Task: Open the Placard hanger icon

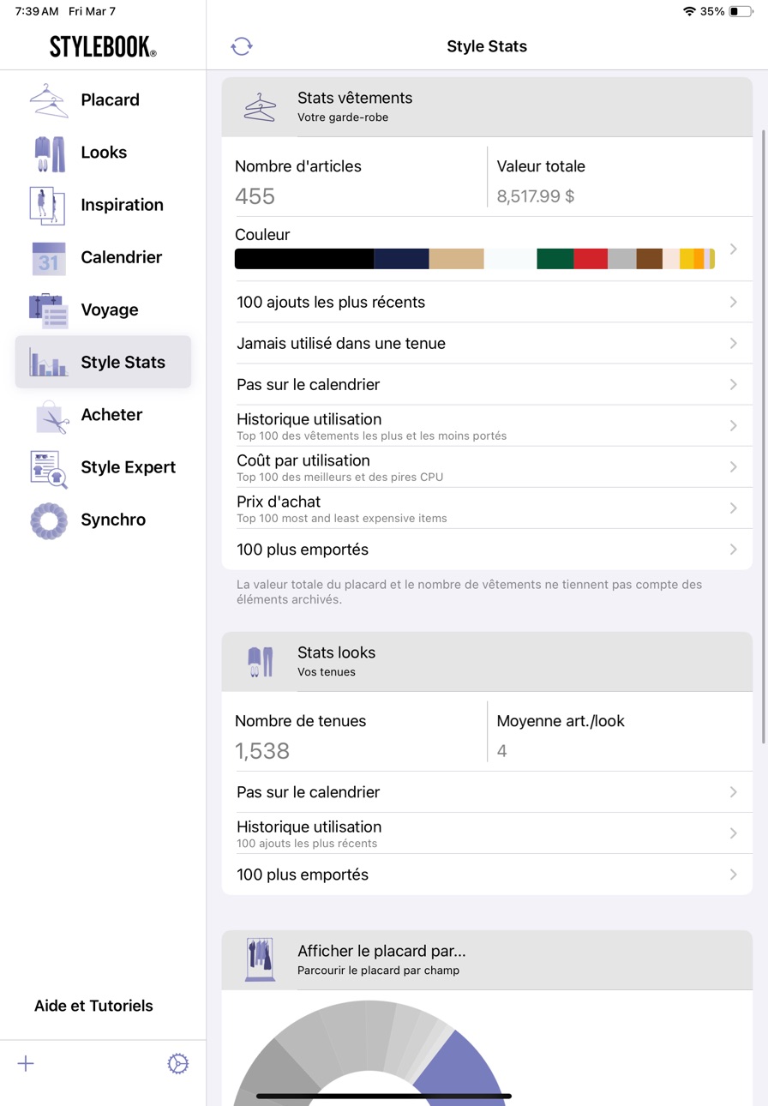Action: [x=49, y=100]
